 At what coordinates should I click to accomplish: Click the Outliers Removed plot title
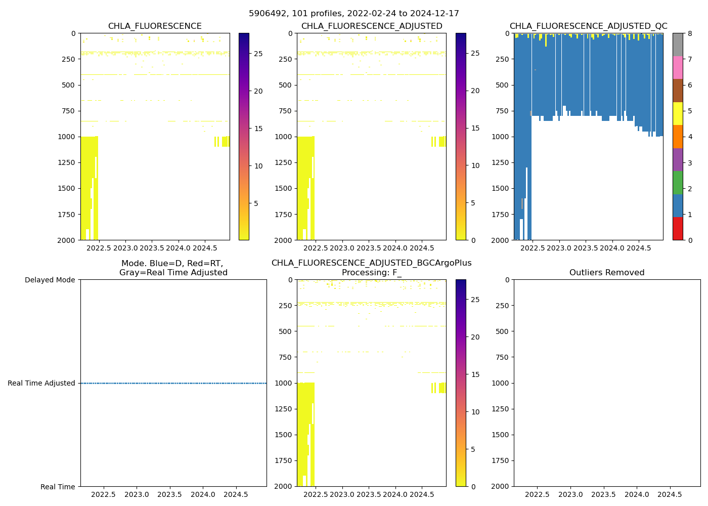coord(607,273)
